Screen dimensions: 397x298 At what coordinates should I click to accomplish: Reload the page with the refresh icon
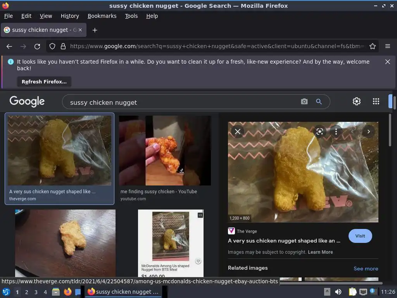(37, 47)
